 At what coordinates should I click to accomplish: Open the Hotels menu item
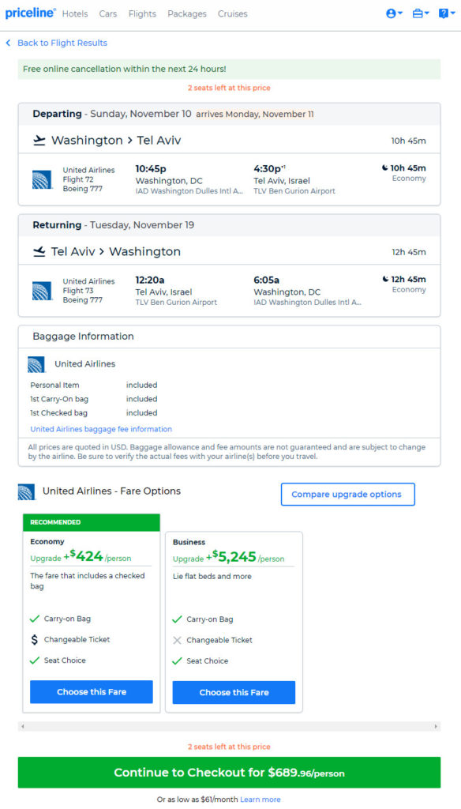pos(75,14)
